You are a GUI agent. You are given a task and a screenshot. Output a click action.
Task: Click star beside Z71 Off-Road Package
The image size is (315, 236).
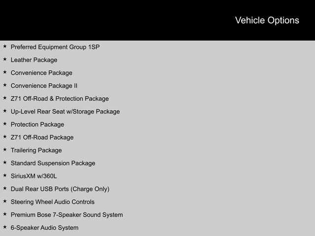point(4,137)
